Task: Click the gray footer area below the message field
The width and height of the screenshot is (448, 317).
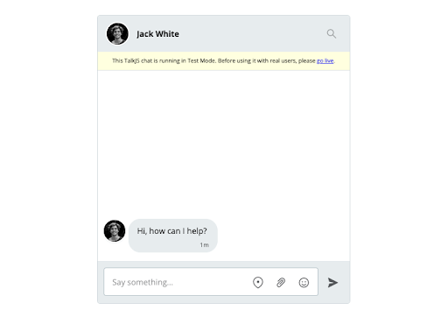Action: click(224, 299)
